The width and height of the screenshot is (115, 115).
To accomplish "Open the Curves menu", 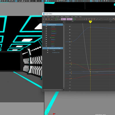I will 57,17.
